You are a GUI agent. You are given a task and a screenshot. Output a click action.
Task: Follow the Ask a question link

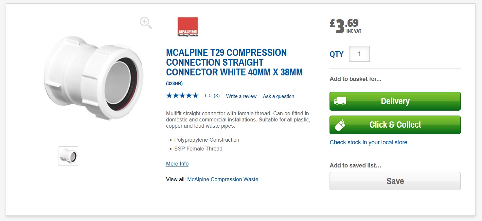click(278, 96)
